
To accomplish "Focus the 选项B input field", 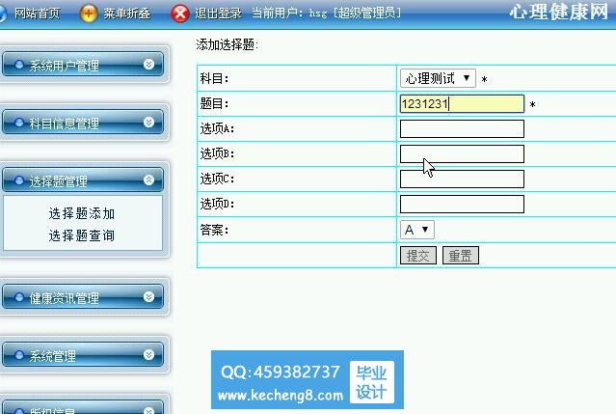I will click(x=462, y=153).
